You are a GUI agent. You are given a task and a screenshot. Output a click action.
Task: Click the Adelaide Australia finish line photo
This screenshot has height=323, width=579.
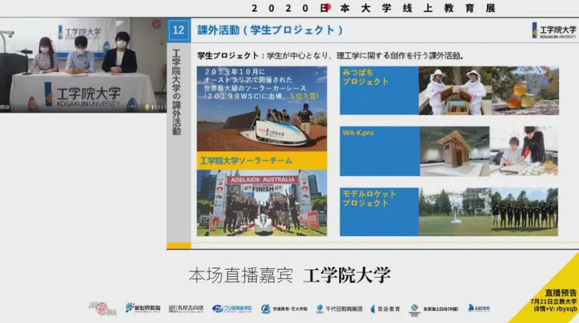tap(261, 203)
